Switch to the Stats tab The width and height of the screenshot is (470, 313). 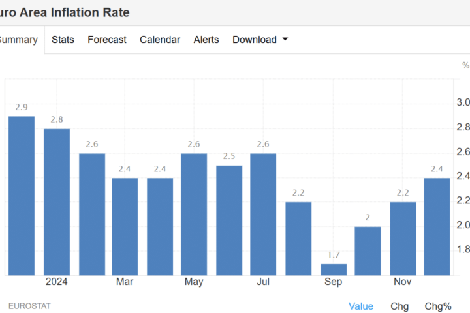[63, 40]
